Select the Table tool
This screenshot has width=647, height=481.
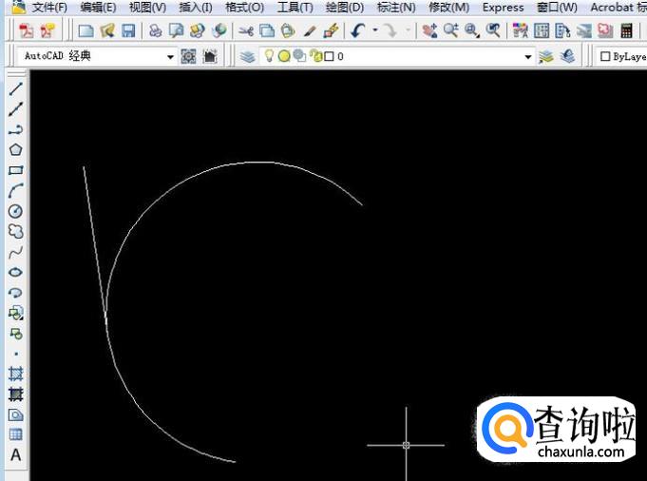pos(16,434)
